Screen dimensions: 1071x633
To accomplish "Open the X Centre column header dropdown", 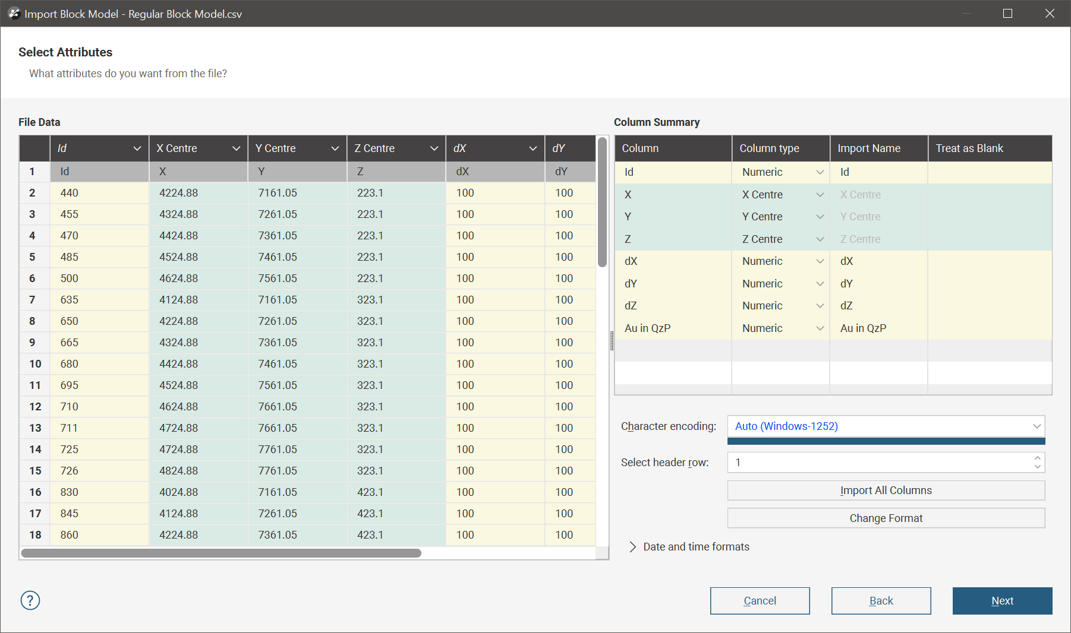I will tap(236, 148).
